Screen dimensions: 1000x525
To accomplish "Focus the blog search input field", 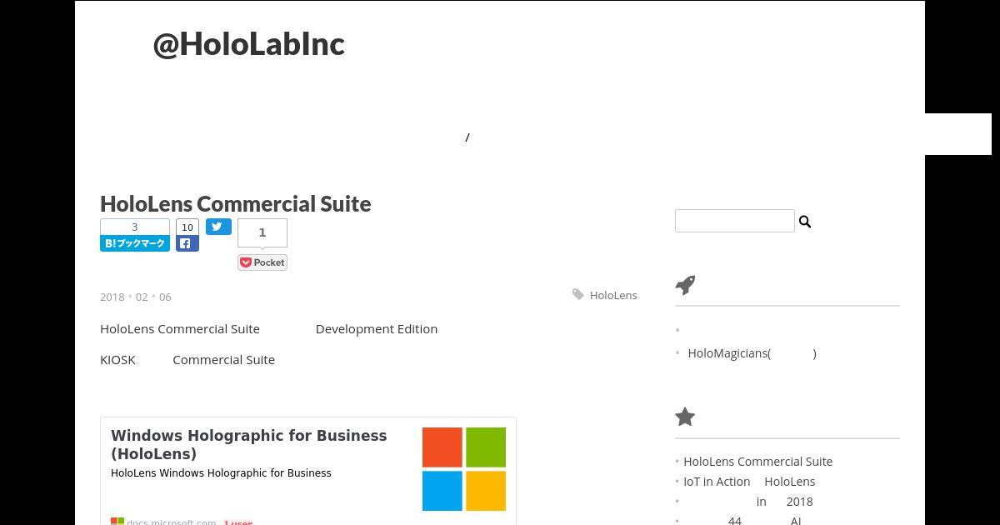I will [x=734, y=221].
